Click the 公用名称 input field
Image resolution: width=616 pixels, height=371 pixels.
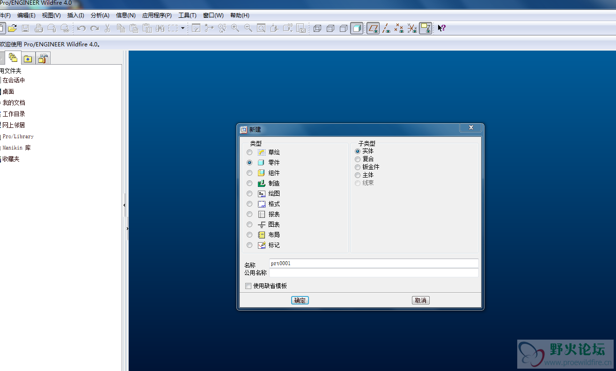(374, 273)
